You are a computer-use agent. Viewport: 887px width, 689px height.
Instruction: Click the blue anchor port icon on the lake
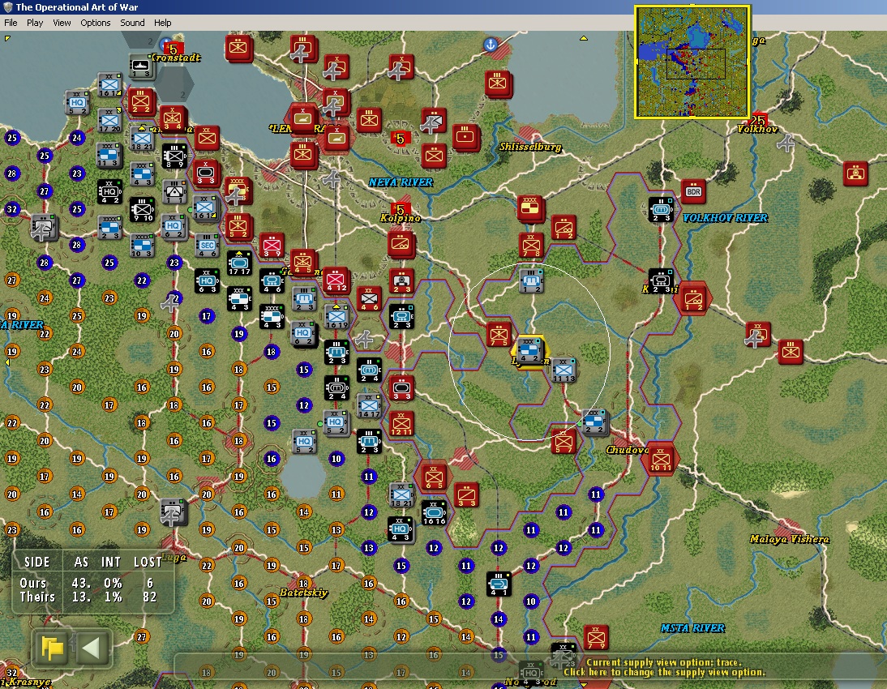[x=491, y=44]
